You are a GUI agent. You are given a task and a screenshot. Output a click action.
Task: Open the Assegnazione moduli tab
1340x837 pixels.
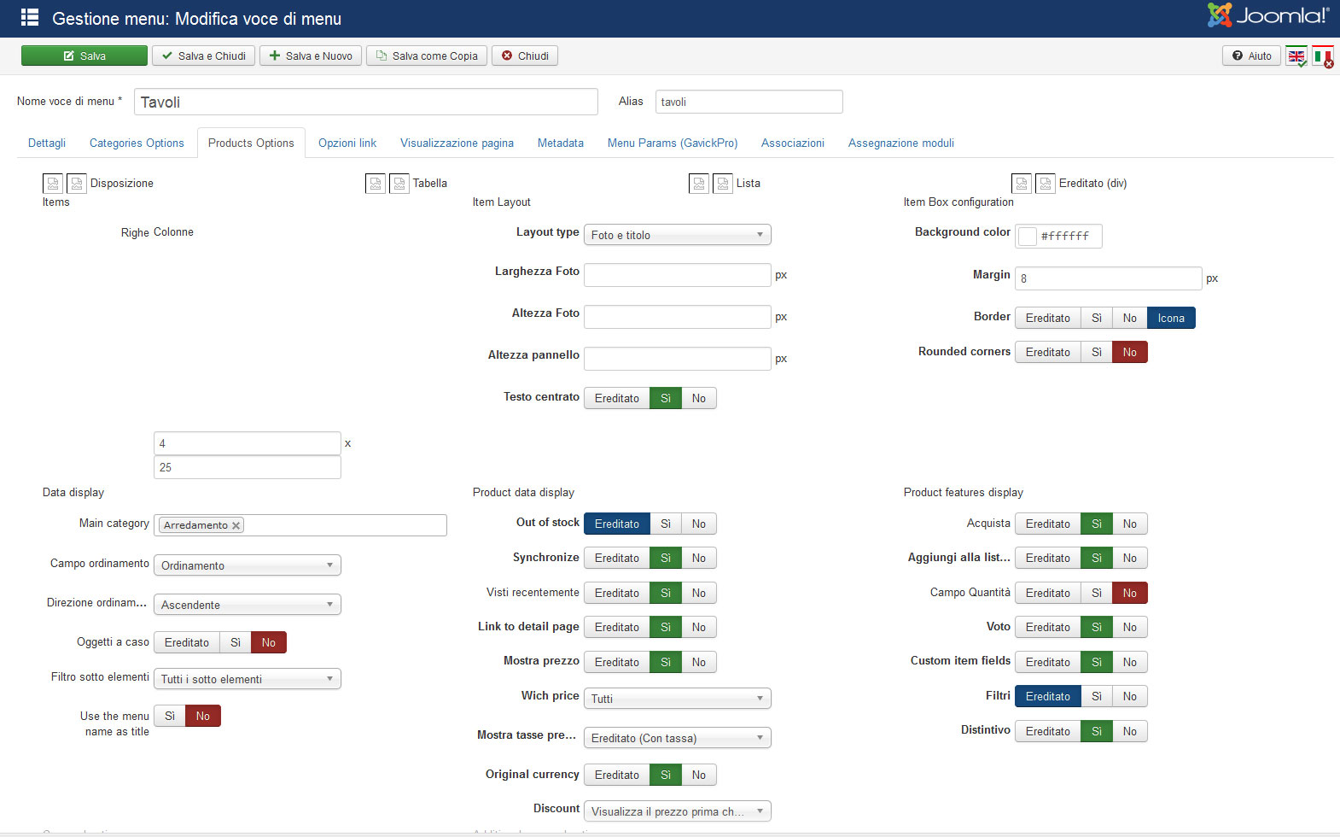(901, 143)
